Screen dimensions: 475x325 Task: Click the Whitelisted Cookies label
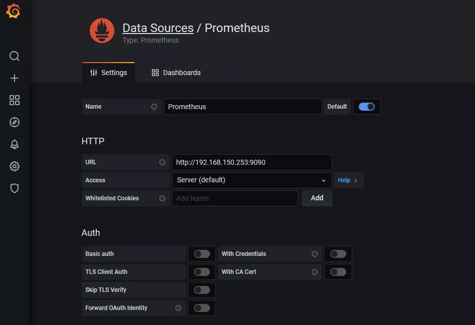click(112, 198)
